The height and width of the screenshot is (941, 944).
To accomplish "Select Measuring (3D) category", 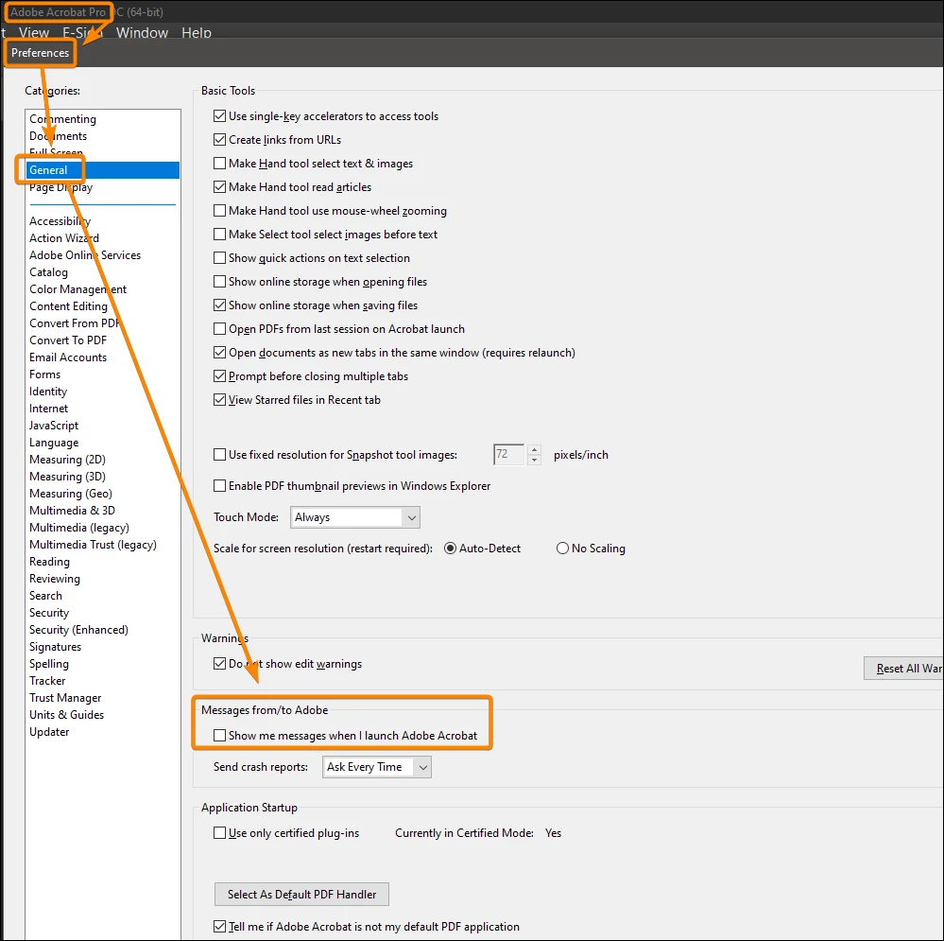I will pyautogui.click(x=67, y=476).
